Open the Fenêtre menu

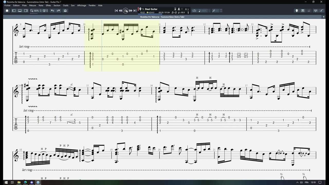coord(92,5)
